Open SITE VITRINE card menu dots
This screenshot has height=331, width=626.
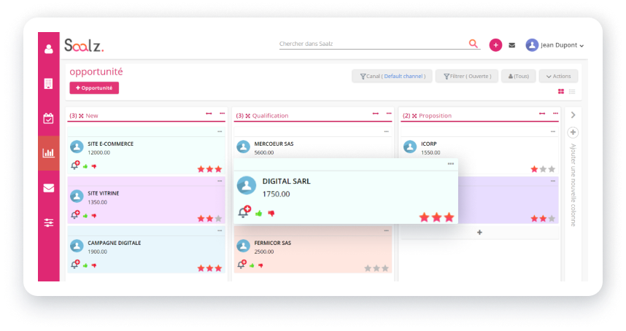coord(220,181)
